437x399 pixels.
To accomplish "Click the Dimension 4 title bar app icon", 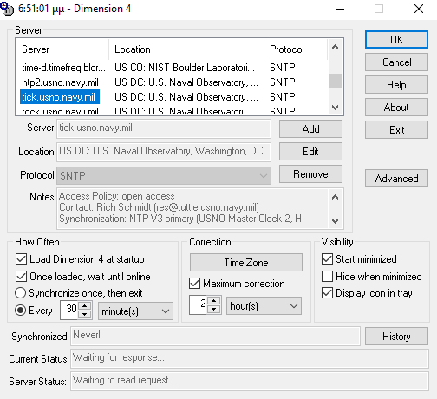I will (x=7, y=9).
